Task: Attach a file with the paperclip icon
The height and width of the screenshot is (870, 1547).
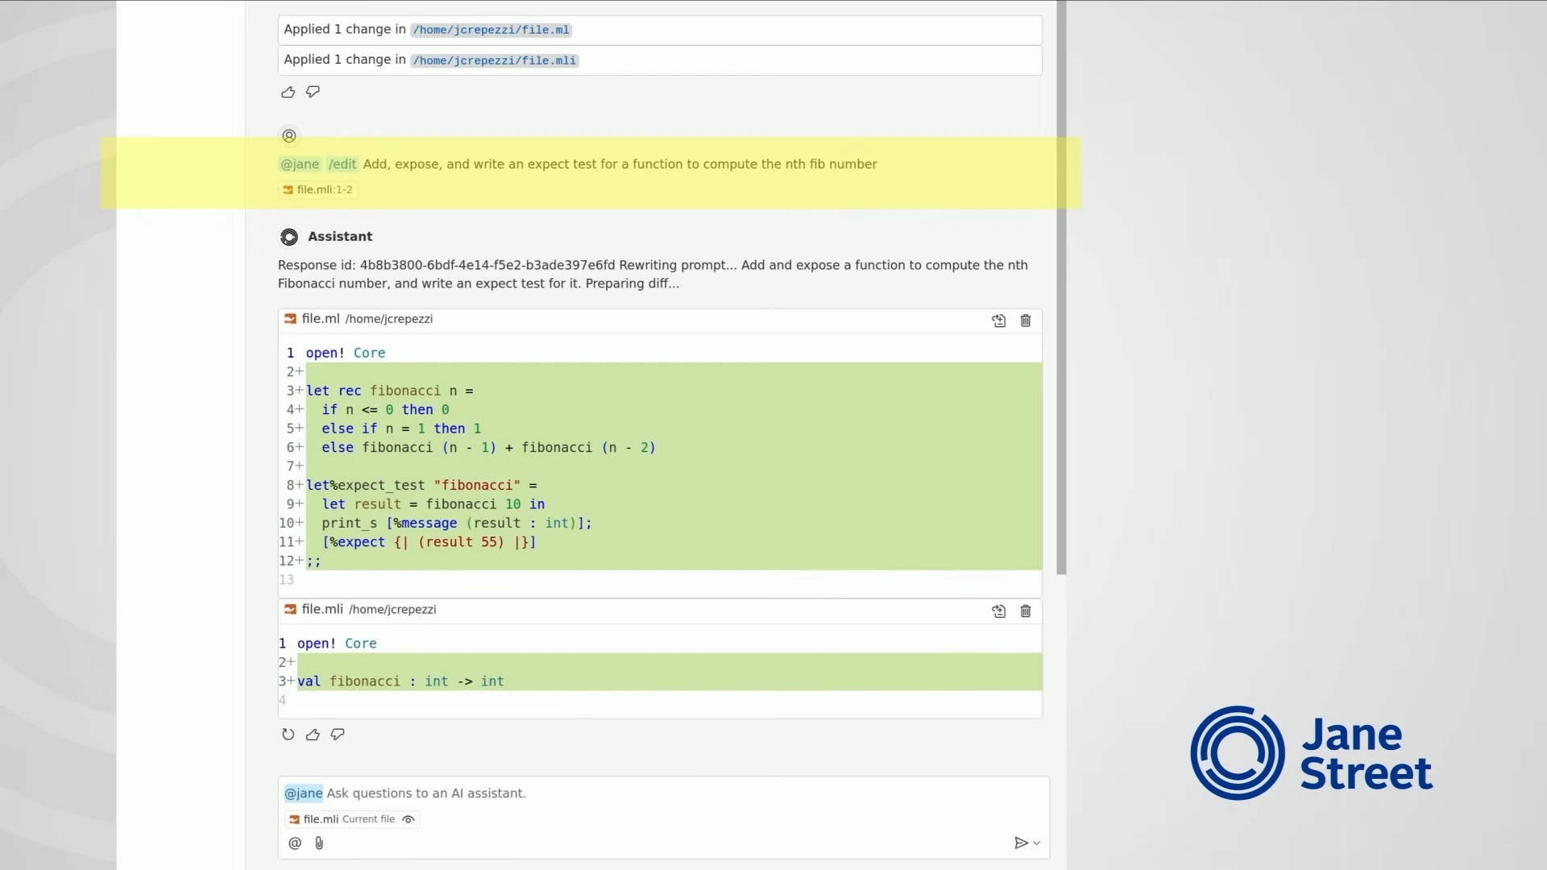Action: 319,843
